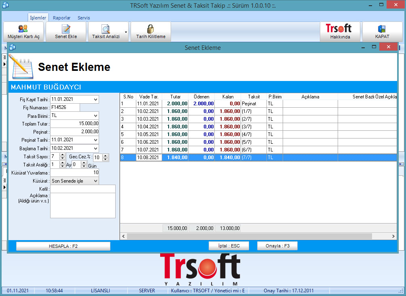406x296 pixels.
Task: Click the Kefil input field
Action: 83,189
